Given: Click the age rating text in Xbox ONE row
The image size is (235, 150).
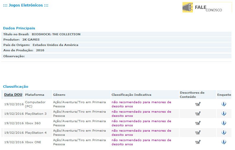Looking at the screenshot, I should (141, 142).
